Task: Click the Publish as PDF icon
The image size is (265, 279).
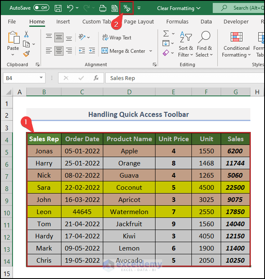Action: (x=115, y=8)
